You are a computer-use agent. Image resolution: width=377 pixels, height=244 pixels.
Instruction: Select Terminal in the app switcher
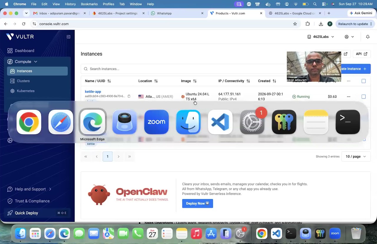click(348, 122)
